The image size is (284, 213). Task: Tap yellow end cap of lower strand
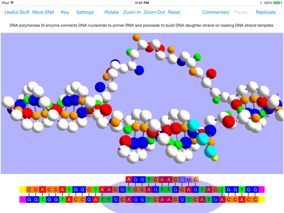262,199
